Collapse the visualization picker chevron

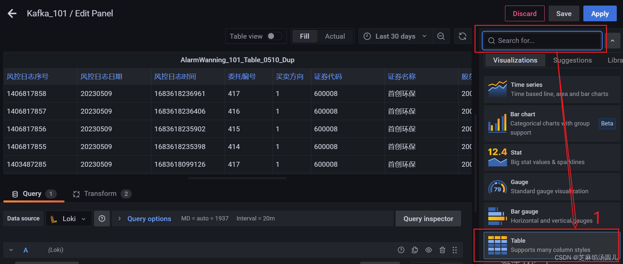pyautogui.click(x=613, y=41)
